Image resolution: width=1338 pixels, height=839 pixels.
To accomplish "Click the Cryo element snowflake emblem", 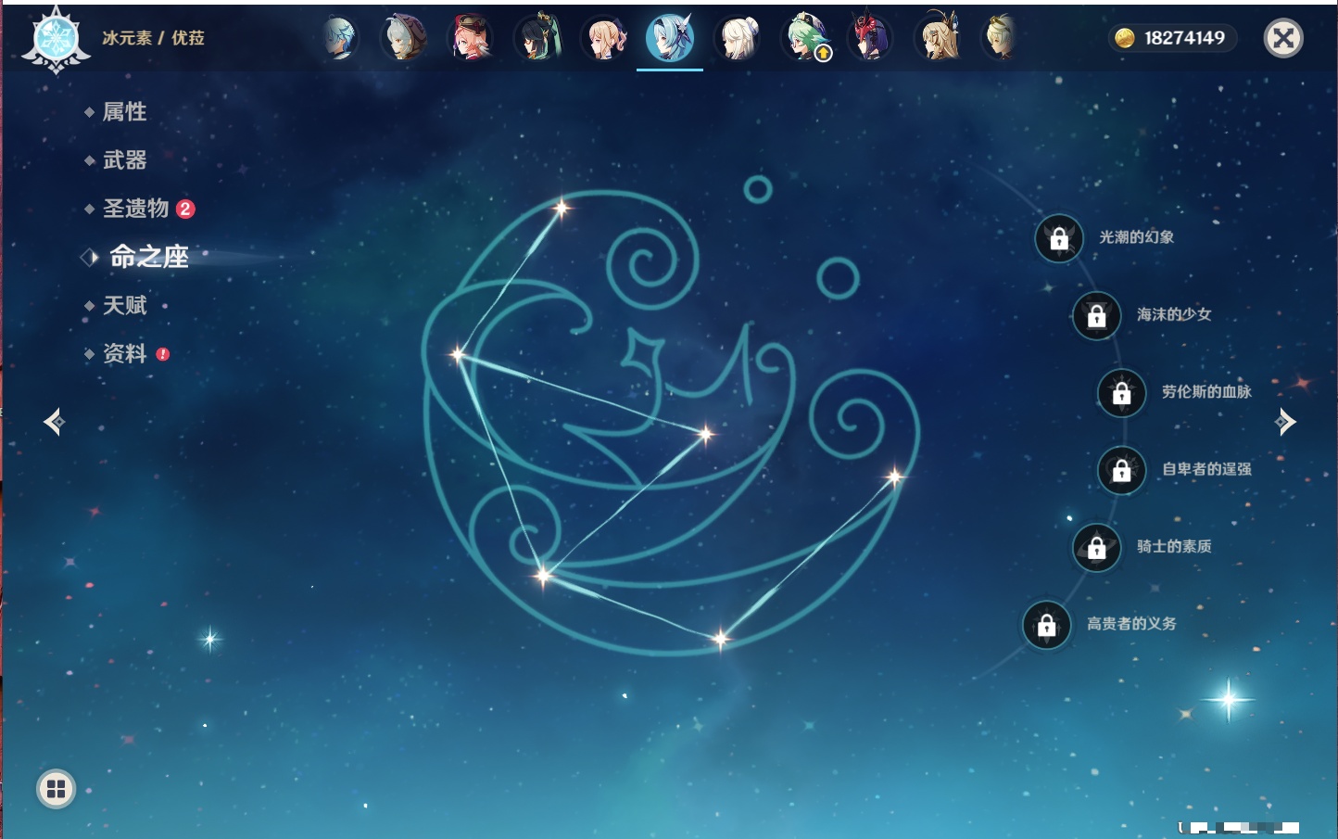I will point(57,40).
